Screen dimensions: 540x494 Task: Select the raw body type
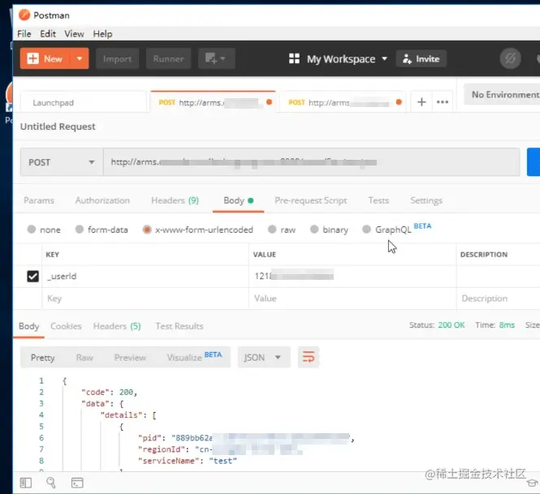pyautogui.click(x=272, y=229)
